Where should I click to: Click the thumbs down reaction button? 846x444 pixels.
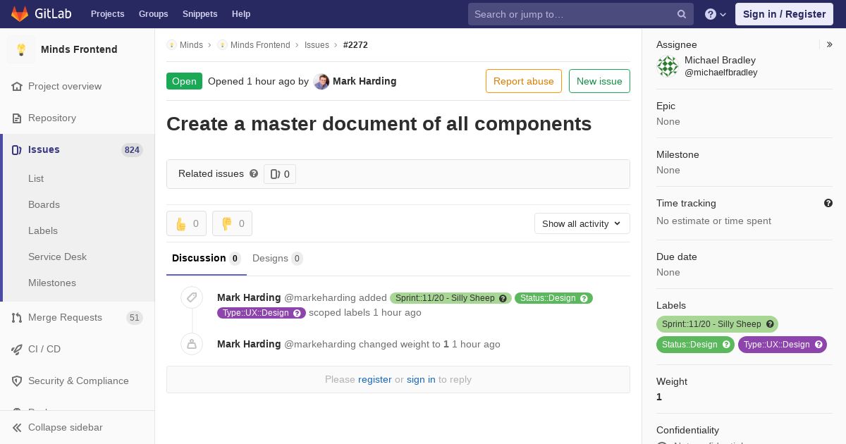click(232, 223)
